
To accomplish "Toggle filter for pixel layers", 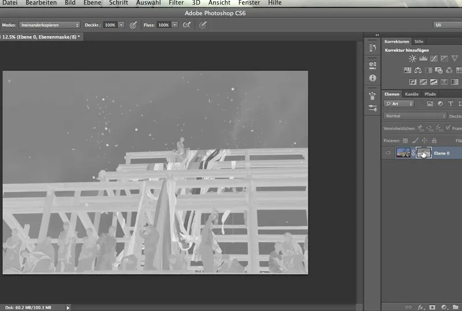I will tap(430, 104).
